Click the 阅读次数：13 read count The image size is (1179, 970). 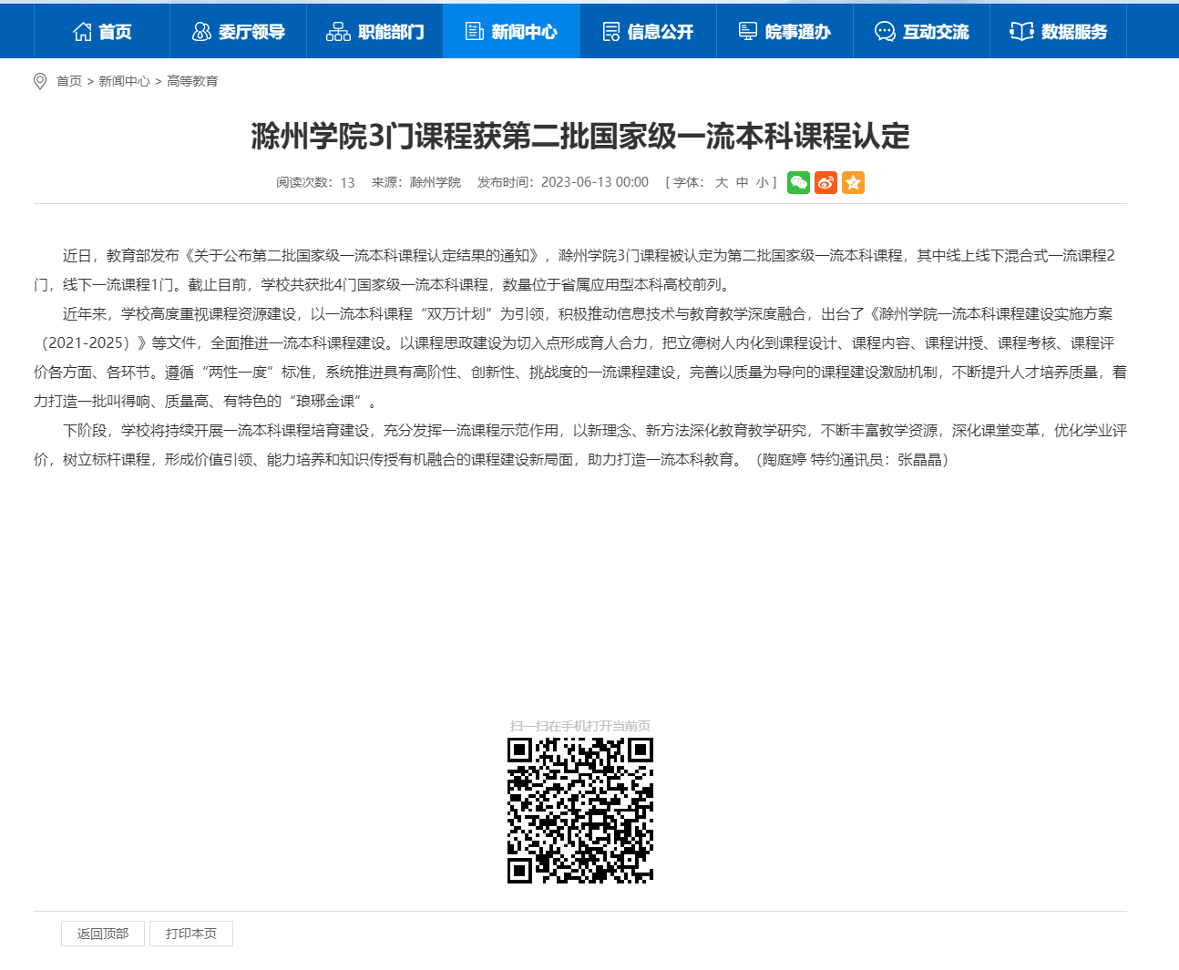click(315, 182)
